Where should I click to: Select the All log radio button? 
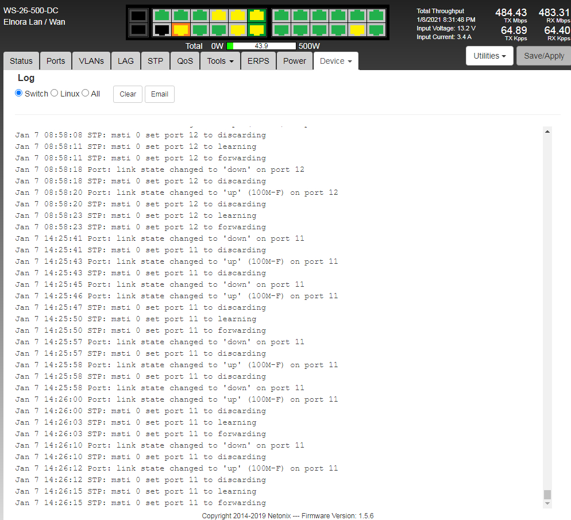pos(86,93)
